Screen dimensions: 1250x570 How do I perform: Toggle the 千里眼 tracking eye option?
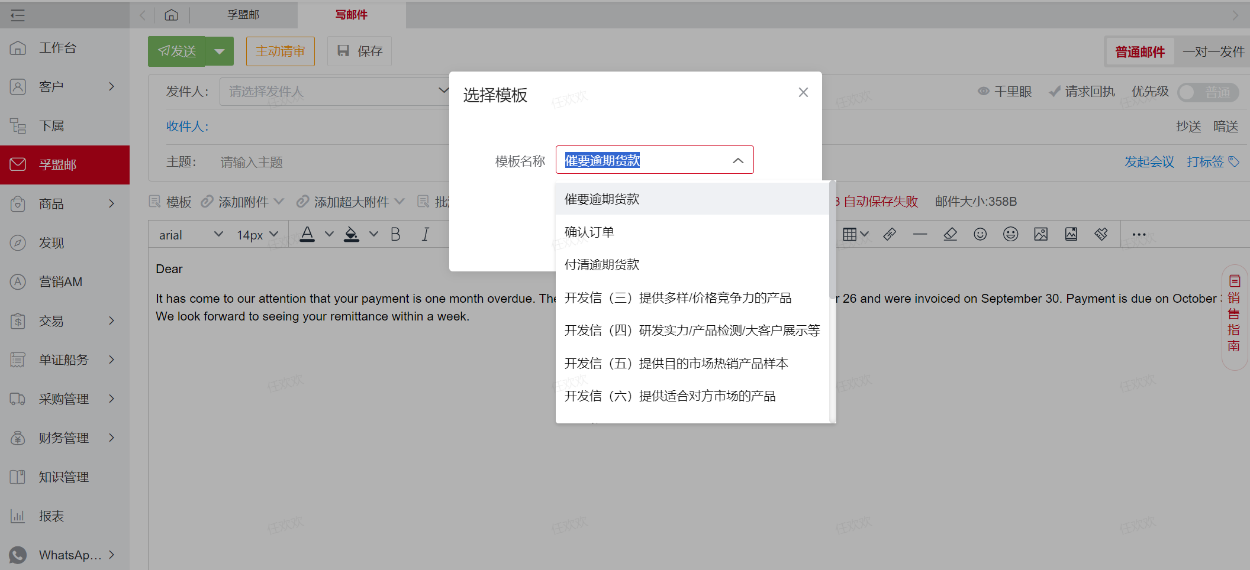[x=1004, y=92]
